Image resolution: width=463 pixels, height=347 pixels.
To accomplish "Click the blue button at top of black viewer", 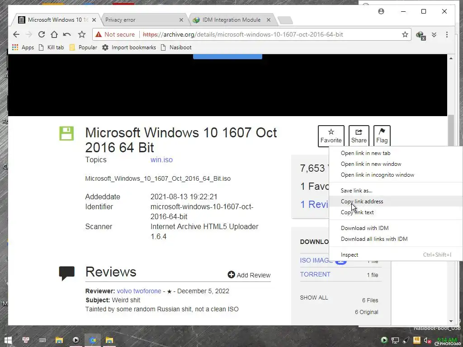I will click(227, 56).
